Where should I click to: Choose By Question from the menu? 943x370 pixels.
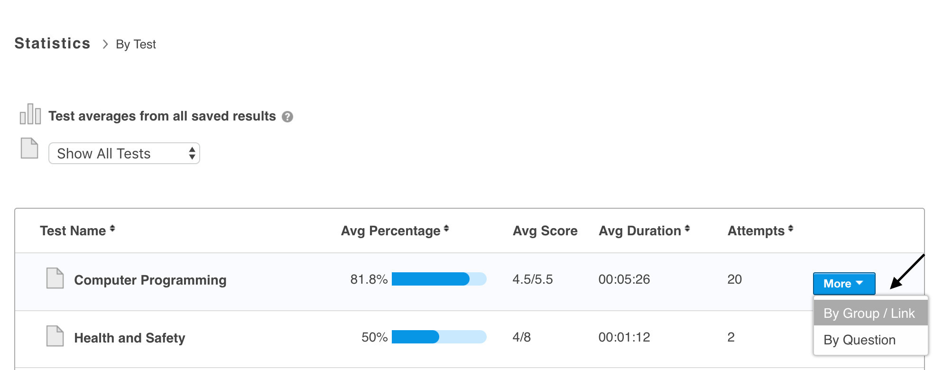(860, 340)
